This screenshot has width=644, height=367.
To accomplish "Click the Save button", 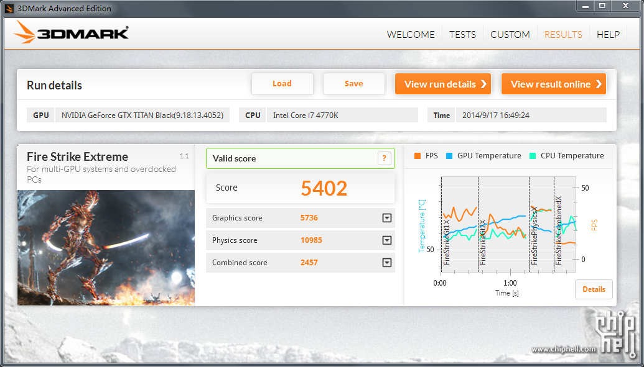I will 353,84.
